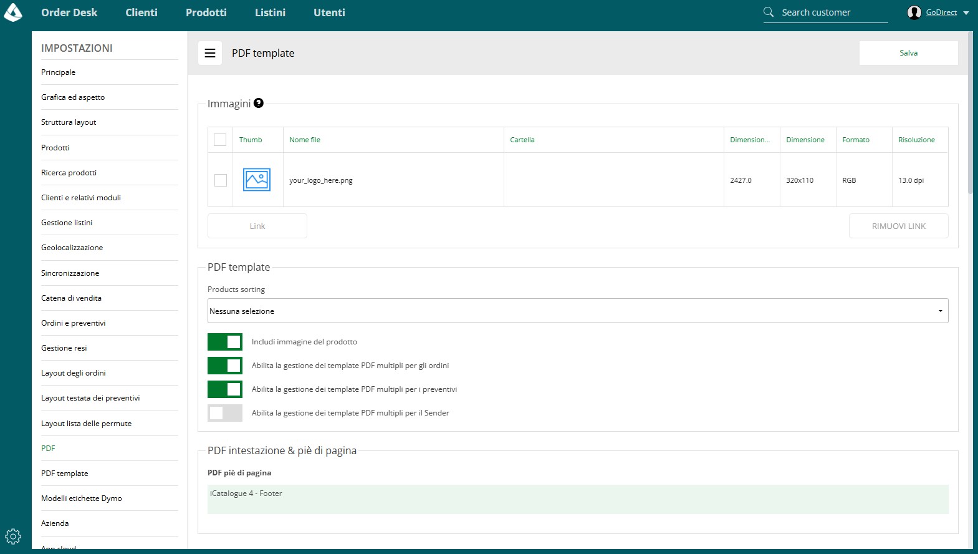Screen dimensions: 978x554
Task: Open the settings gear icon at bottom left
Action: click(x=13, y=536)
